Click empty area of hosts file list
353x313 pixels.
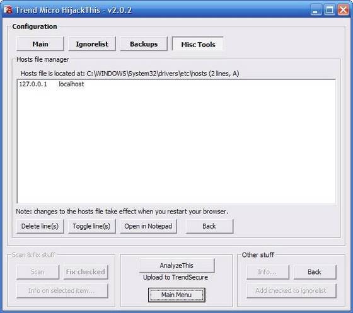click(x=176, y=146)
